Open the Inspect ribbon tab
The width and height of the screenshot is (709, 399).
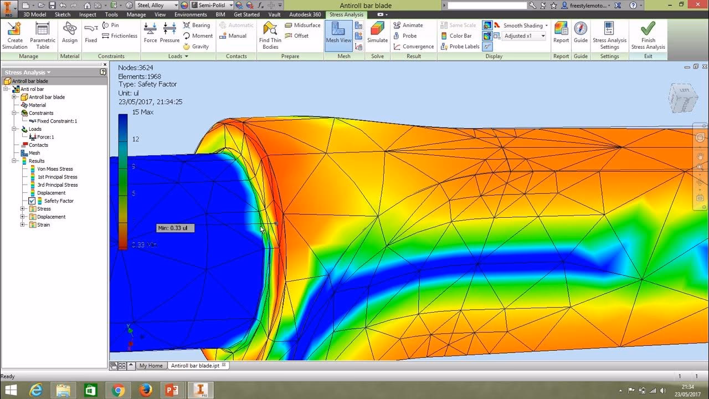(88, 14)
